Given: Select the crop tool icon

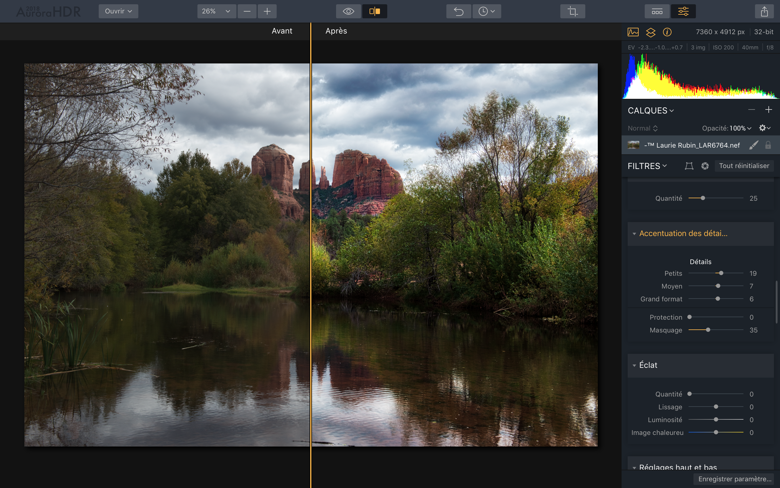Looking at the screenshot, I should click(573, 11).
